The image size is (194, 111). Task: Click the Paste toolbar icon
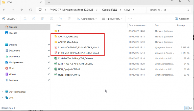point(43,19)
